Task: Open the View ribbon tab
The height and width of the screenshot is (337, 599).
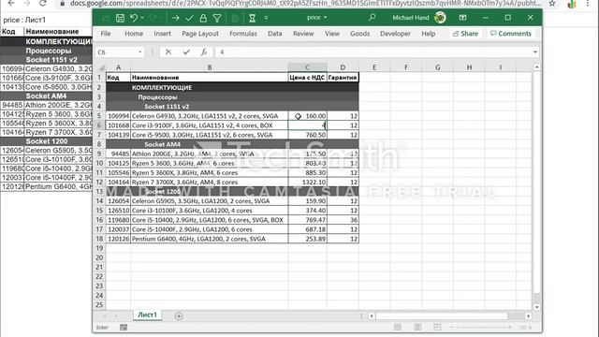Action: [332, 34]
